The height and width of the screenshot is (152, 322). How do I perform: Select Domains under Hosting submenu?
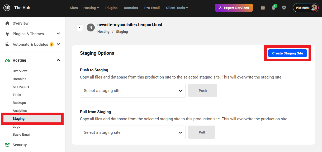coord(20,79)
